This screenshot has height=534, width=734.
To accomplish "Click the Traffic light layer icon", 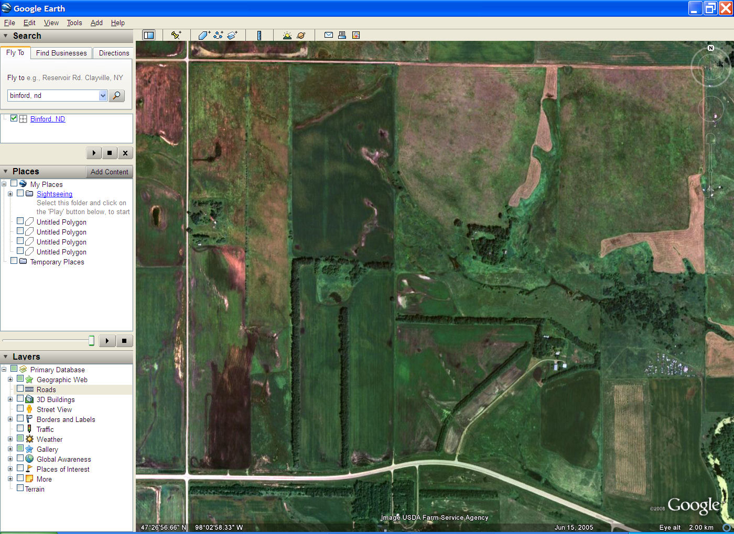I will (29, 429).
